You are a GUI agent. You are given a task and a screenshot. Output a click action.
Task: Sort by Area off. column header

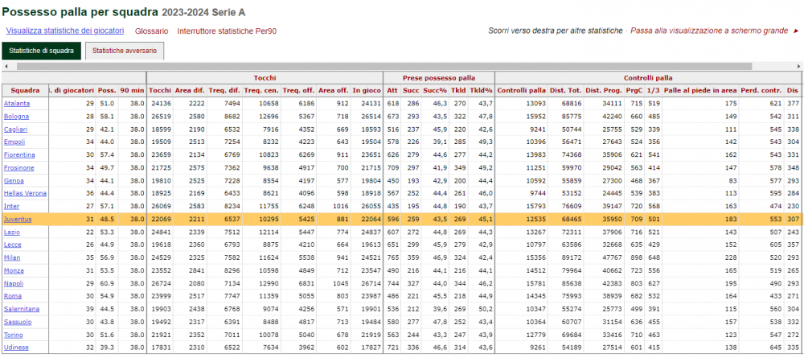pos(333,90)
